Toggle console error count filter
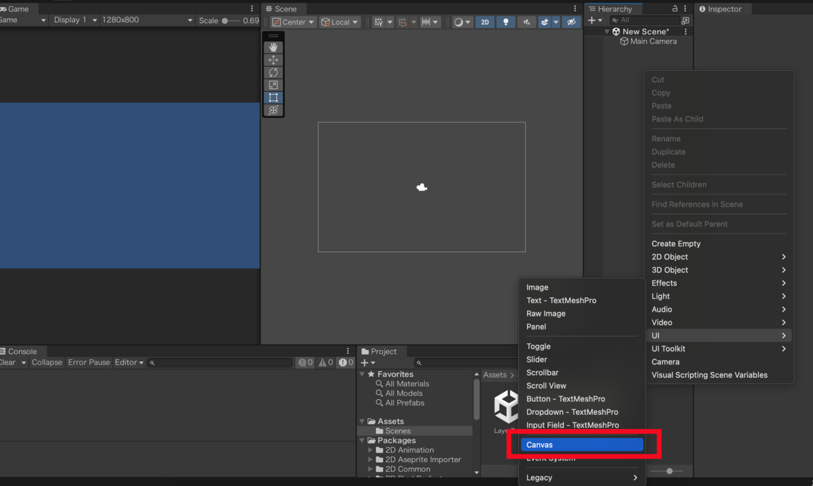Screen dimensions: 813x486 point(346,363)
